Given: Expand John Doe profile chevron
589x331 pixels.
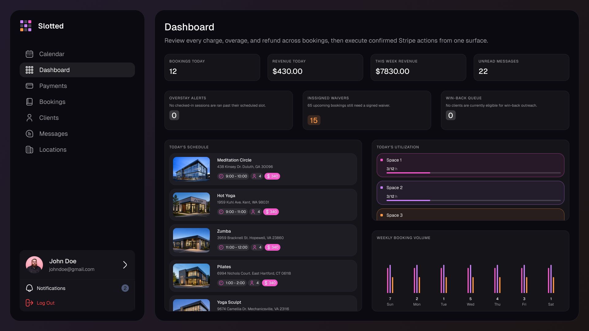Looking at the screenshot, I should point(125,265).
